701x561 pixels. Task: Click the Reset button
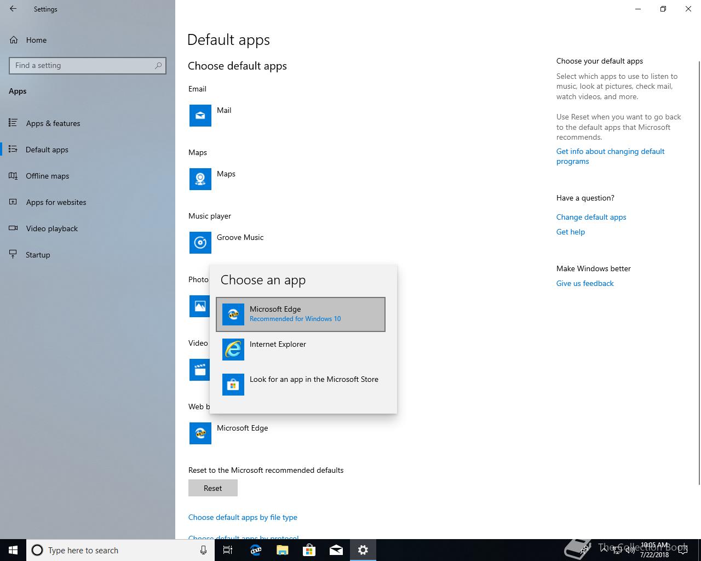click(x=213, y=488)
